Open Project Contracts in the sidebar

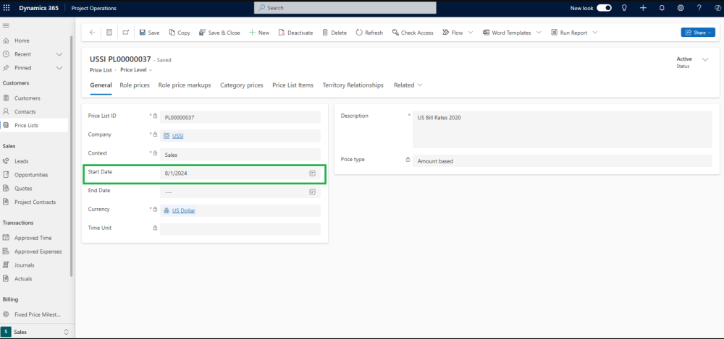point(34,202)
